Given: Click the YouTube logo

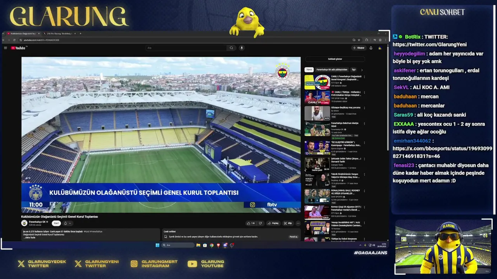Looking at the screenshot, I should click(19, 48).
